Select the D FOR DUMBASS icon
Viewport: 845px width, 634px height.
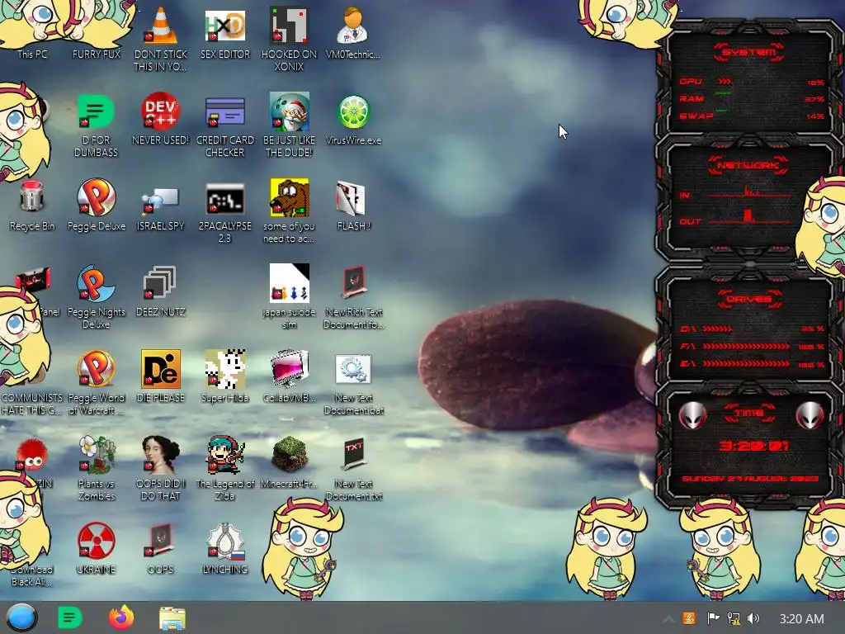(x=96, y=125)
